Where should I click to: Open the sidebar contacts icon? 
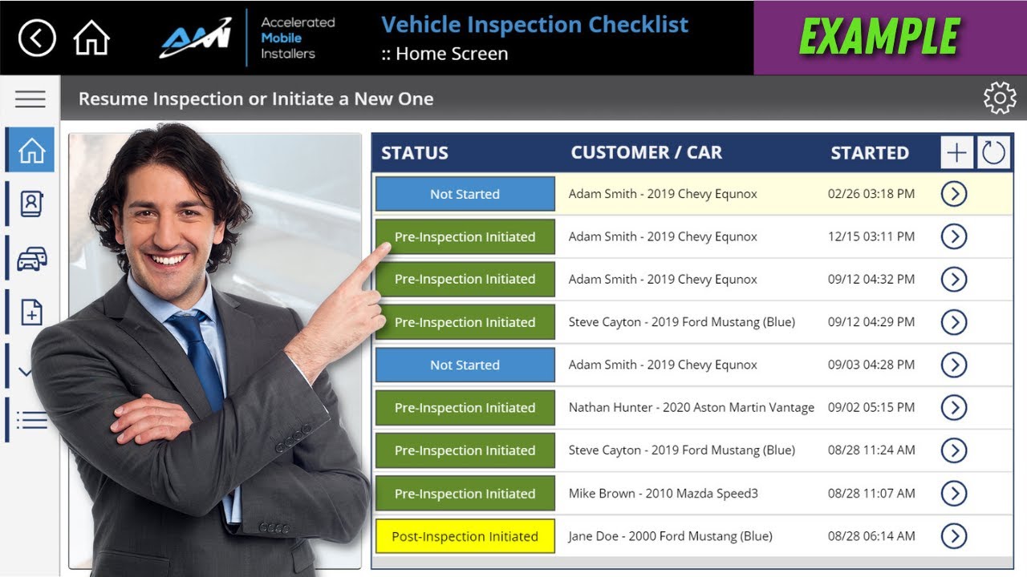(x=32, y=204)
